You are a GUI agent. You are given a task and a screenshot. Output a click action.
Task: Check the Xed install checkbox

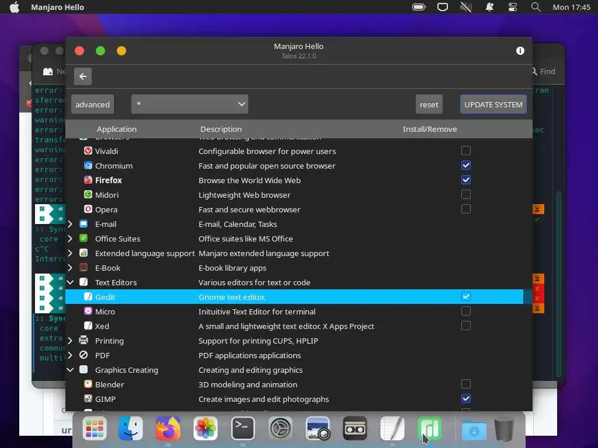click(465, 325)
